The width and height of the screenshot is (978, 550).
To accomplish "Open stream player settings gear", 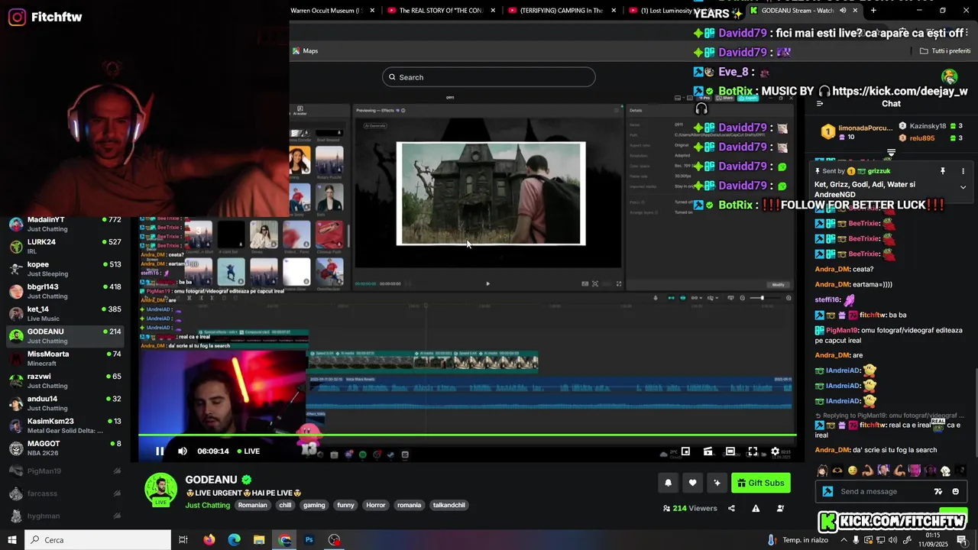I will 775,451.
